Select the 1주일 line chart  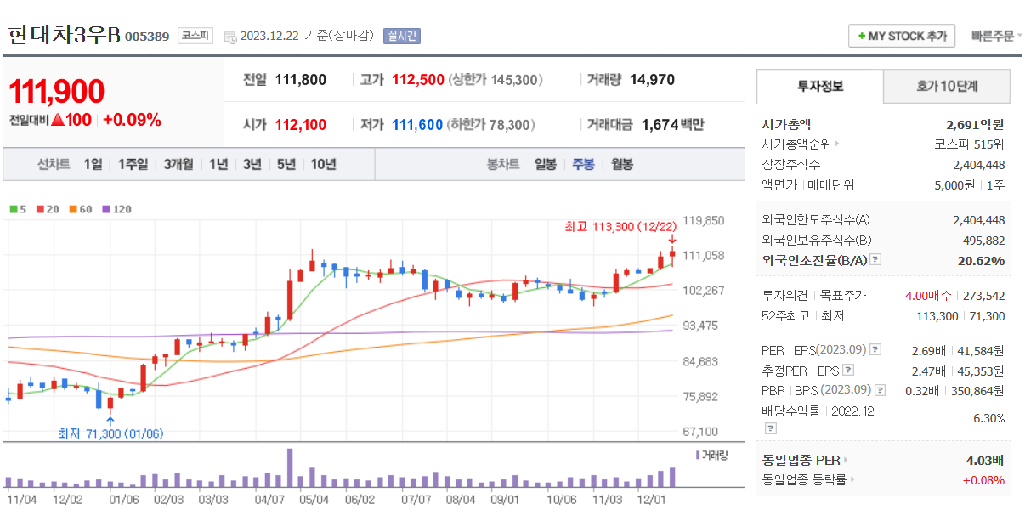point(133,164)
